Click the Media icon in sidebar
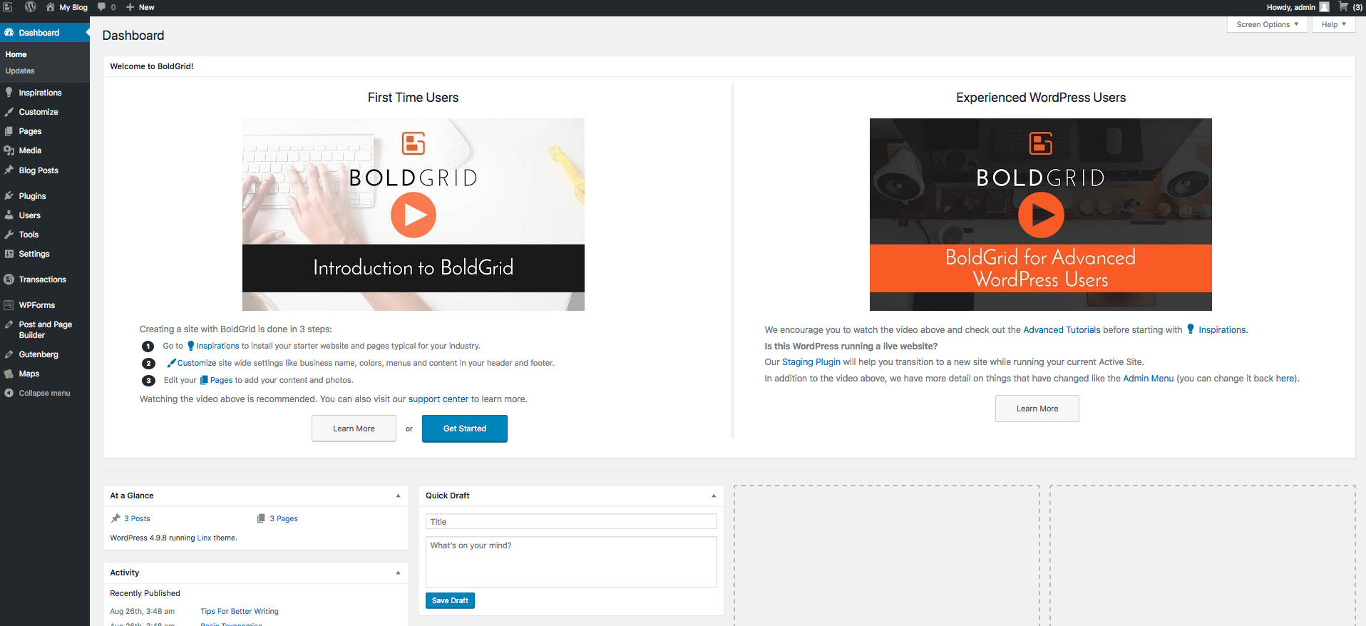1366x626 pixels. (x=9, y=150)
